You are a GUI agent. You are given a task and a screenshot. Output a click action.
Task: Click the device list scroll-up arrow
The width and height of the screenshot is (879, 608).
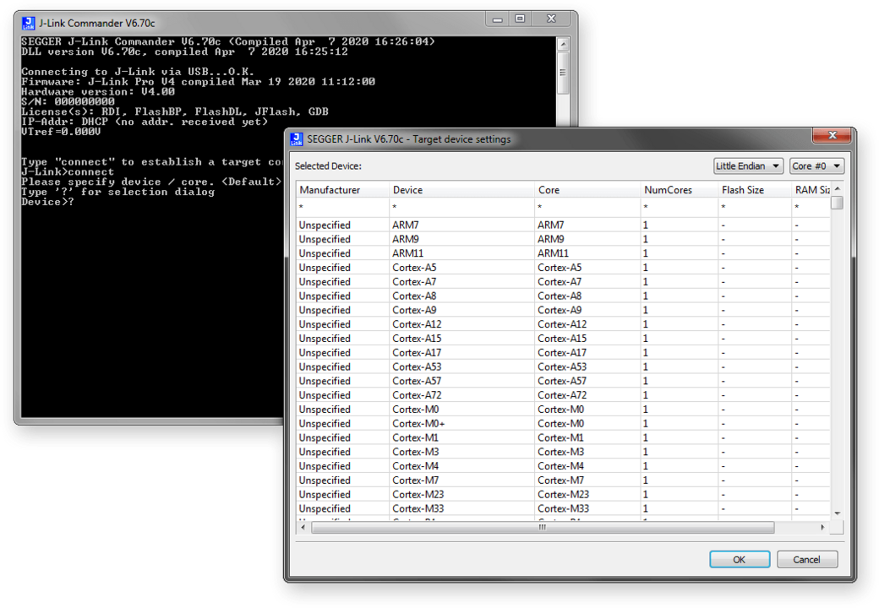pyautogui.click(x=837, y=188)
